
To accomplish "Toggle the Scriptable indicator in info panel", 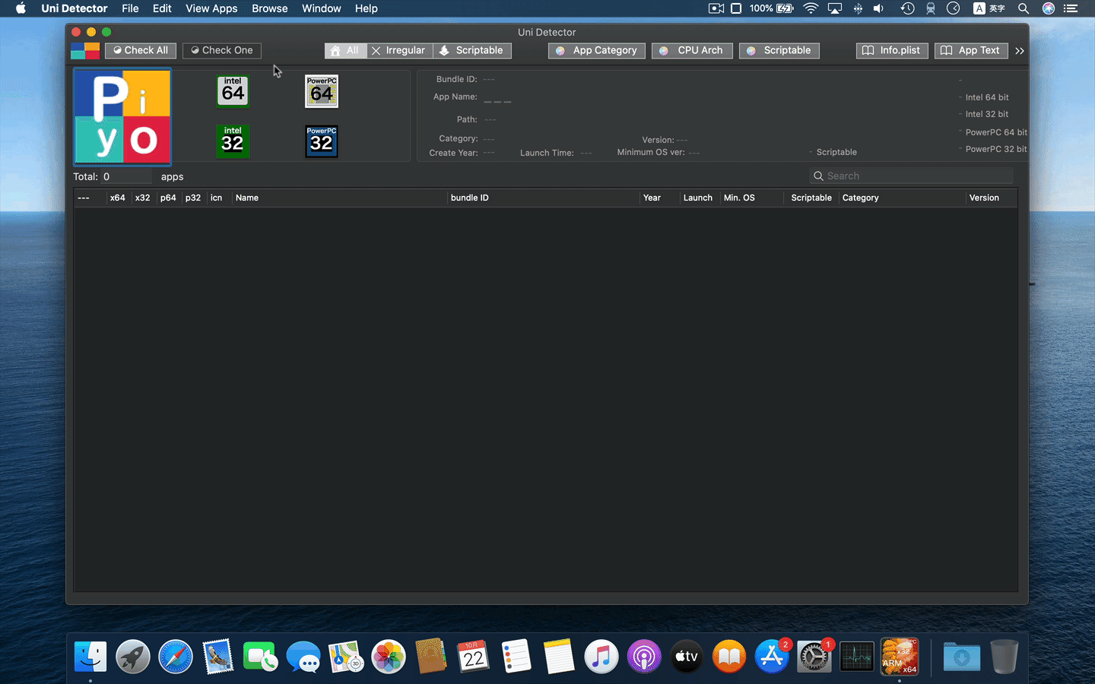I will [833, 152].
